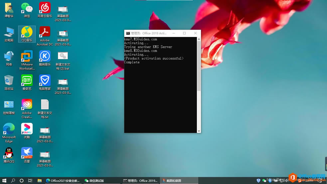Open taskbar search magnifier
Image resolution: width=327 pixels, height=184 pixels.
[13, 181]
